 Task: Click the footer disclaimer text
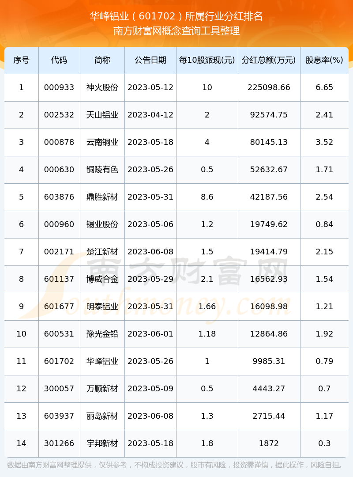176,465
